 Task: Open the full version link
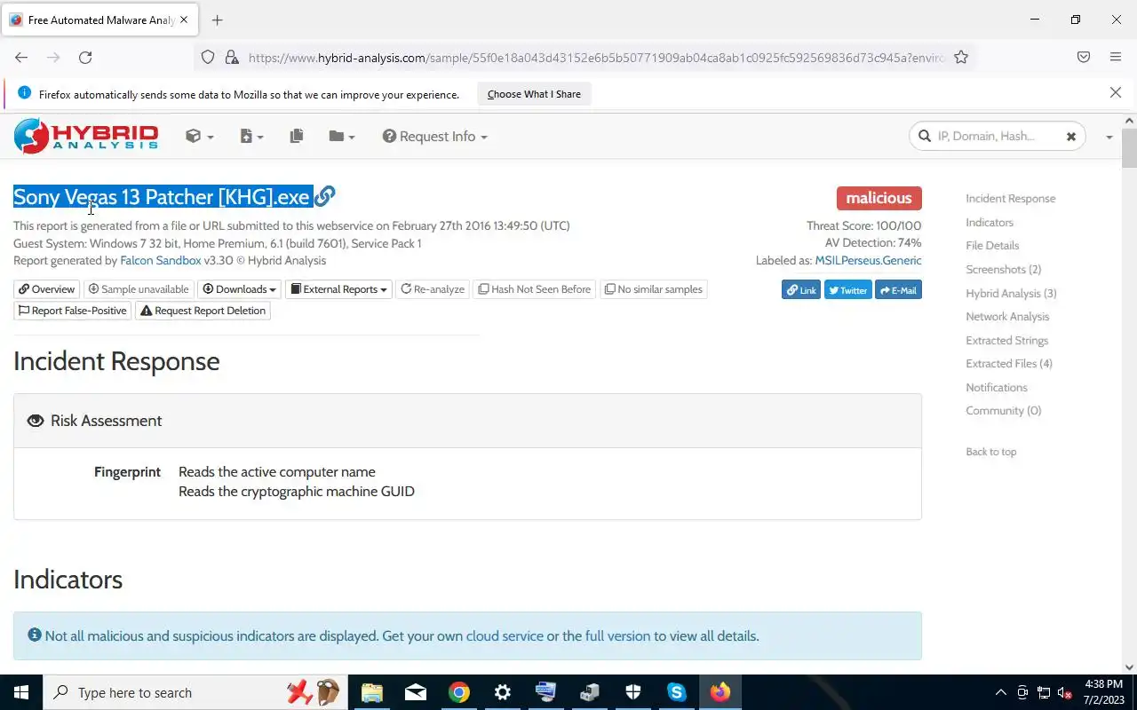pyautogui.click(x=617, y=635)
